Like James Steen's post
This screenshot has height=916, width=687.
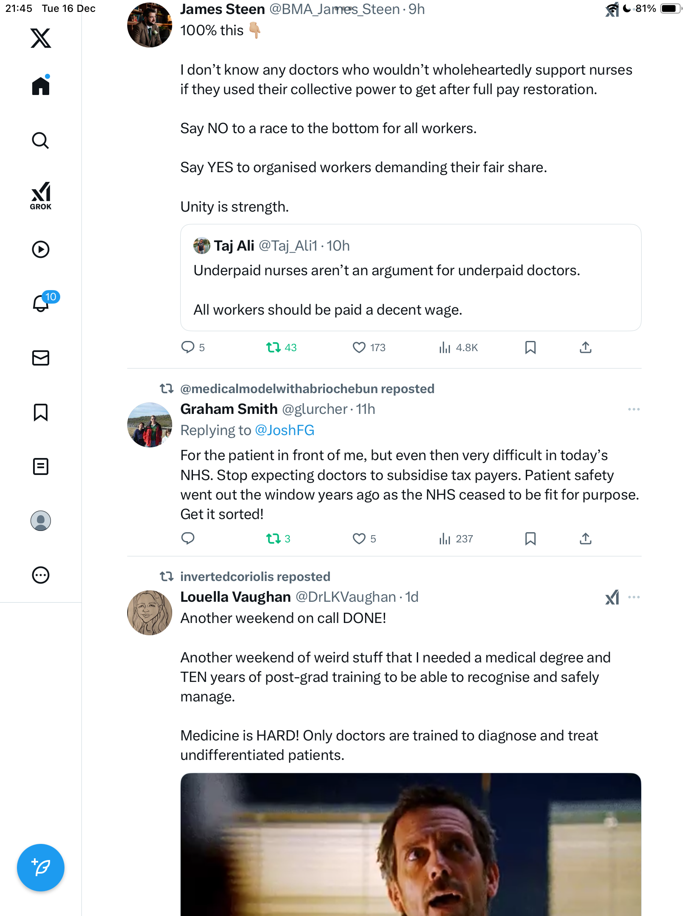tap(359, 348)
